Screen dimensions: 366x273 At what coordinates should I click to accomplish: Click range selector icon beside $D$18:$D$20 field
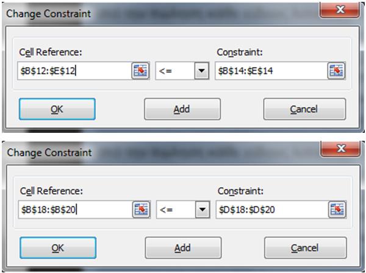[337, 210]
